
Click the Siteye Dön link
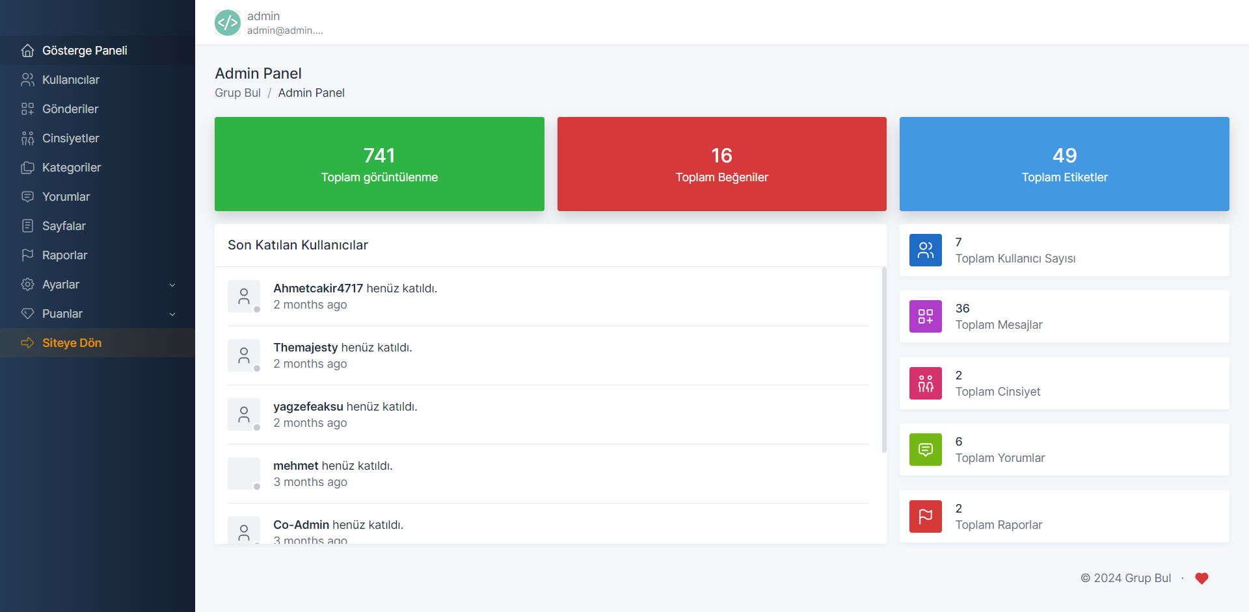click(x=72, y=343)
